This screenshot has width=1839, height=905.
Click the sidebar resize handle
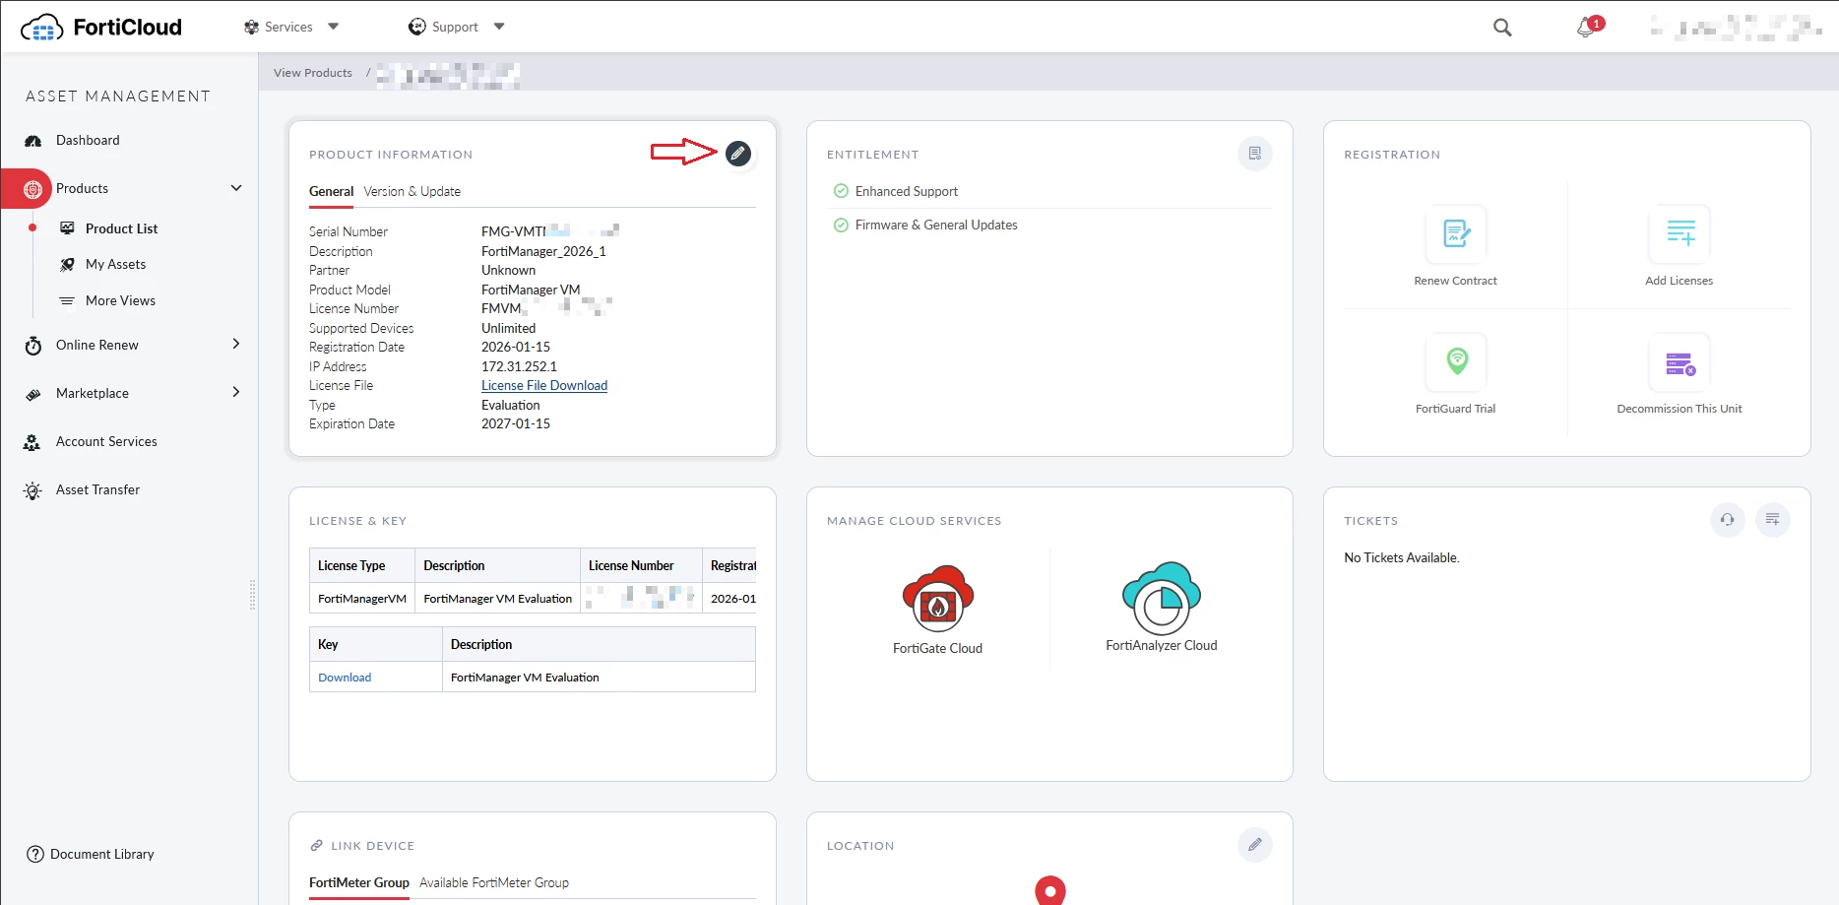(253, 595)
